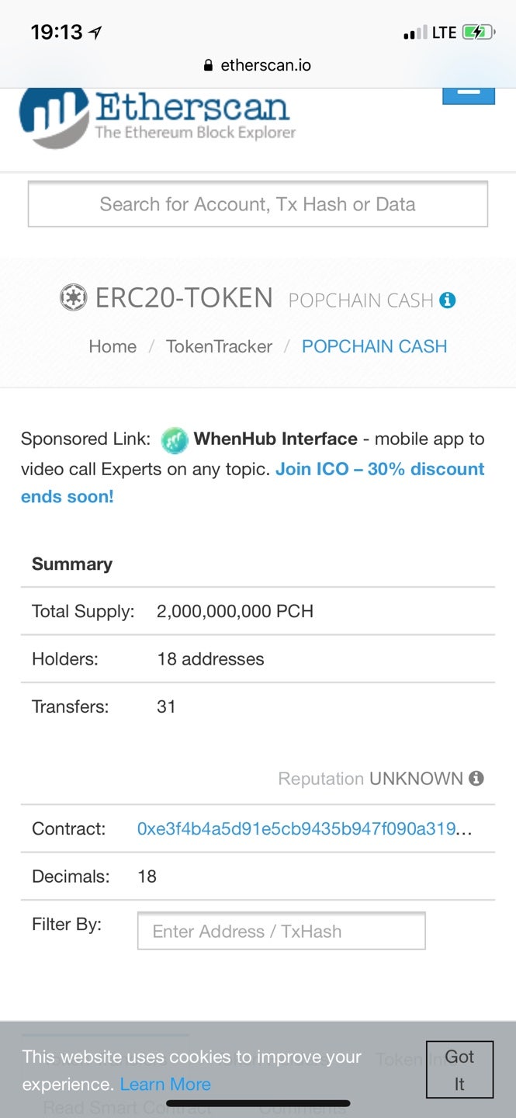516x1118 pixels.
Task: Tap the etherscan.io address bar
Action: [264, 65]
